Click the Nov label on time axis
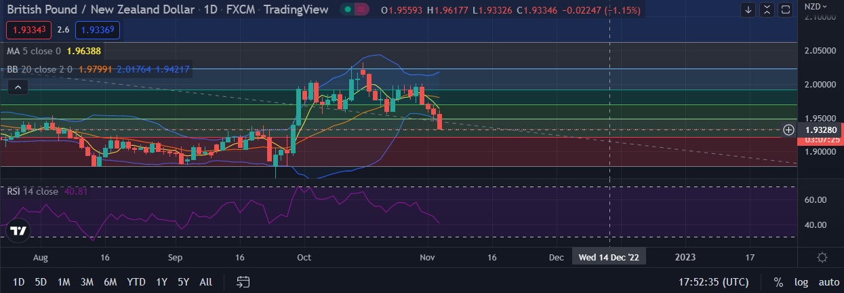Viewport: 844px width, 293px height. (x=427, y=258)
